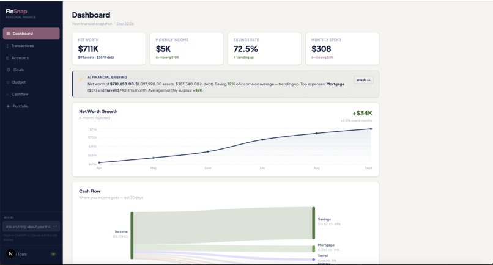Click the July data point on chart
The width and height of the screenshot is (493, 265).
pos(262,140)
